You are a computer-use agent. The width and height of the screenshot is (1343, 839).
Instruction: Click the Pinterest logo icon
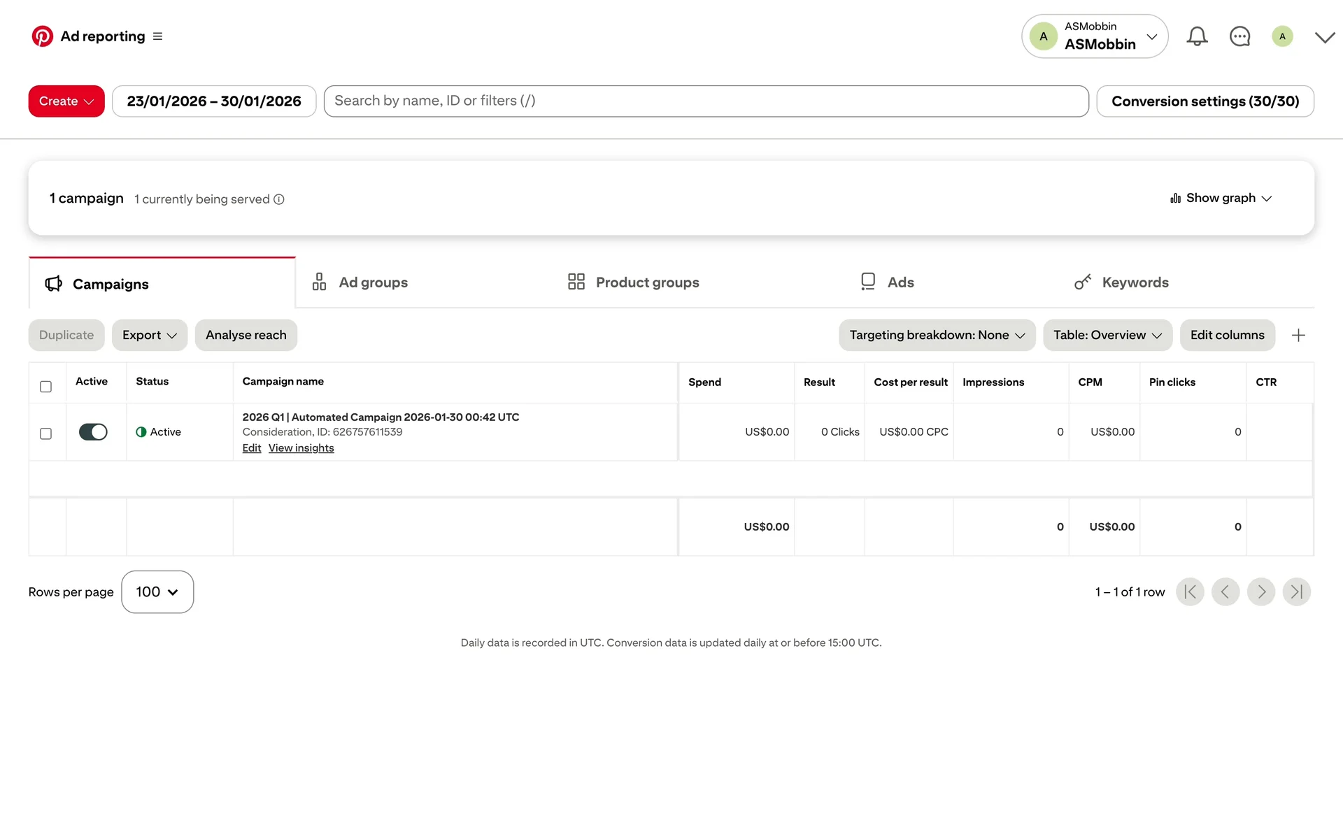pos(42,36)
